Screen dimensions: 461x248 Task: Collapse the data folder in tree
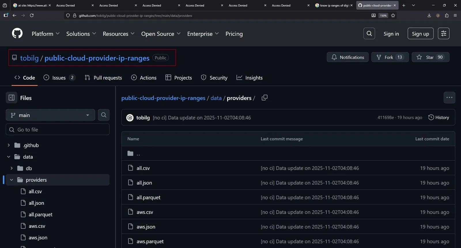pos(9,157)
